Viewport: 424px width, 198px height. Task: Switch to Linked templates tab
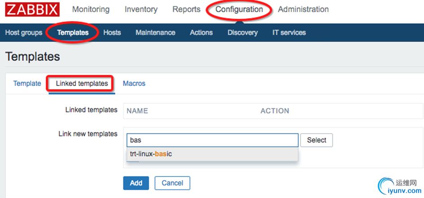pyautogui.click(x=82, y=83)
